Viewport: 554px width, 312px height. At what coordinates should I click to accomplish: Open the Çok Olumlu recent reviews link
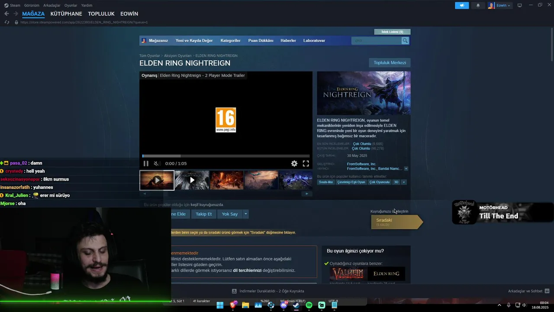coord(362,143)
